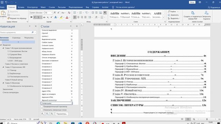Open text effects menu

point(56,17)
